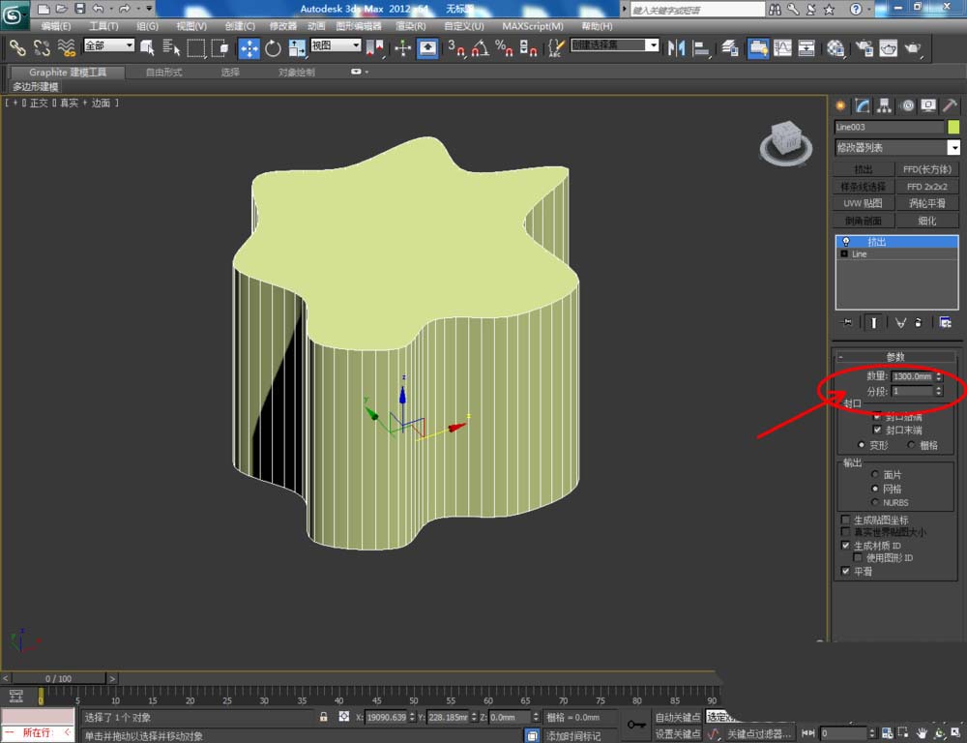Switch to the Create panel icon
The image size is (967, 743).
click(840, 105)
